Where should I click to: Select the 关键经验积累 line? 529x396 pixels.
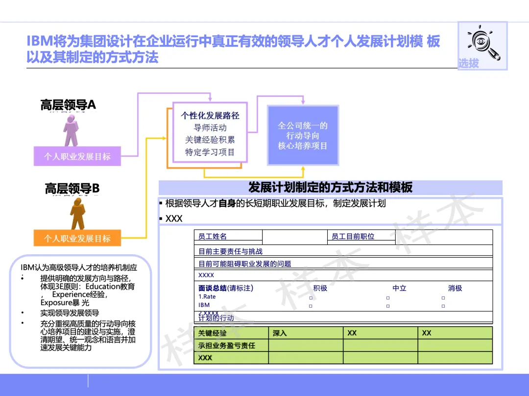[210, 140]
